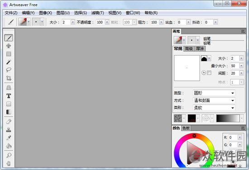Click the clock icon beside spacing
249x170 pixels.
coord(204,73)
